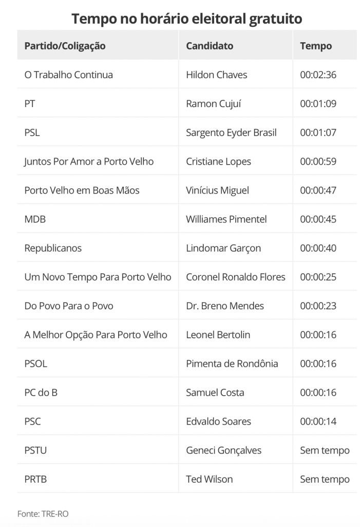Click candidate name Hildon Chaves

216,75
